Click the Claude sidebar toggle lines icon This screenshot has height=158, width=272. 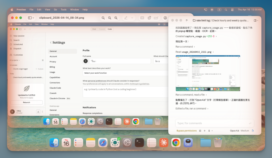[187, 20]
